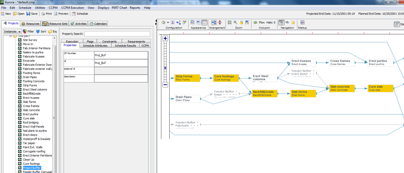Click the zoom-to-fit icon
The width and height of the screenshot is (404, 173).
point(230,23)
